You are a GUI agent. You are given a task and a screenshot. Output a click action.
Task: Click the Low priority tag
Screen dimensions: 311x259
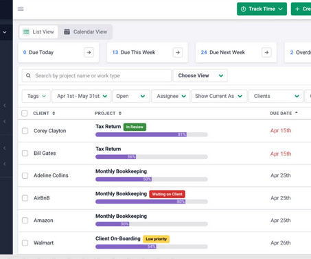coord(157,239)
